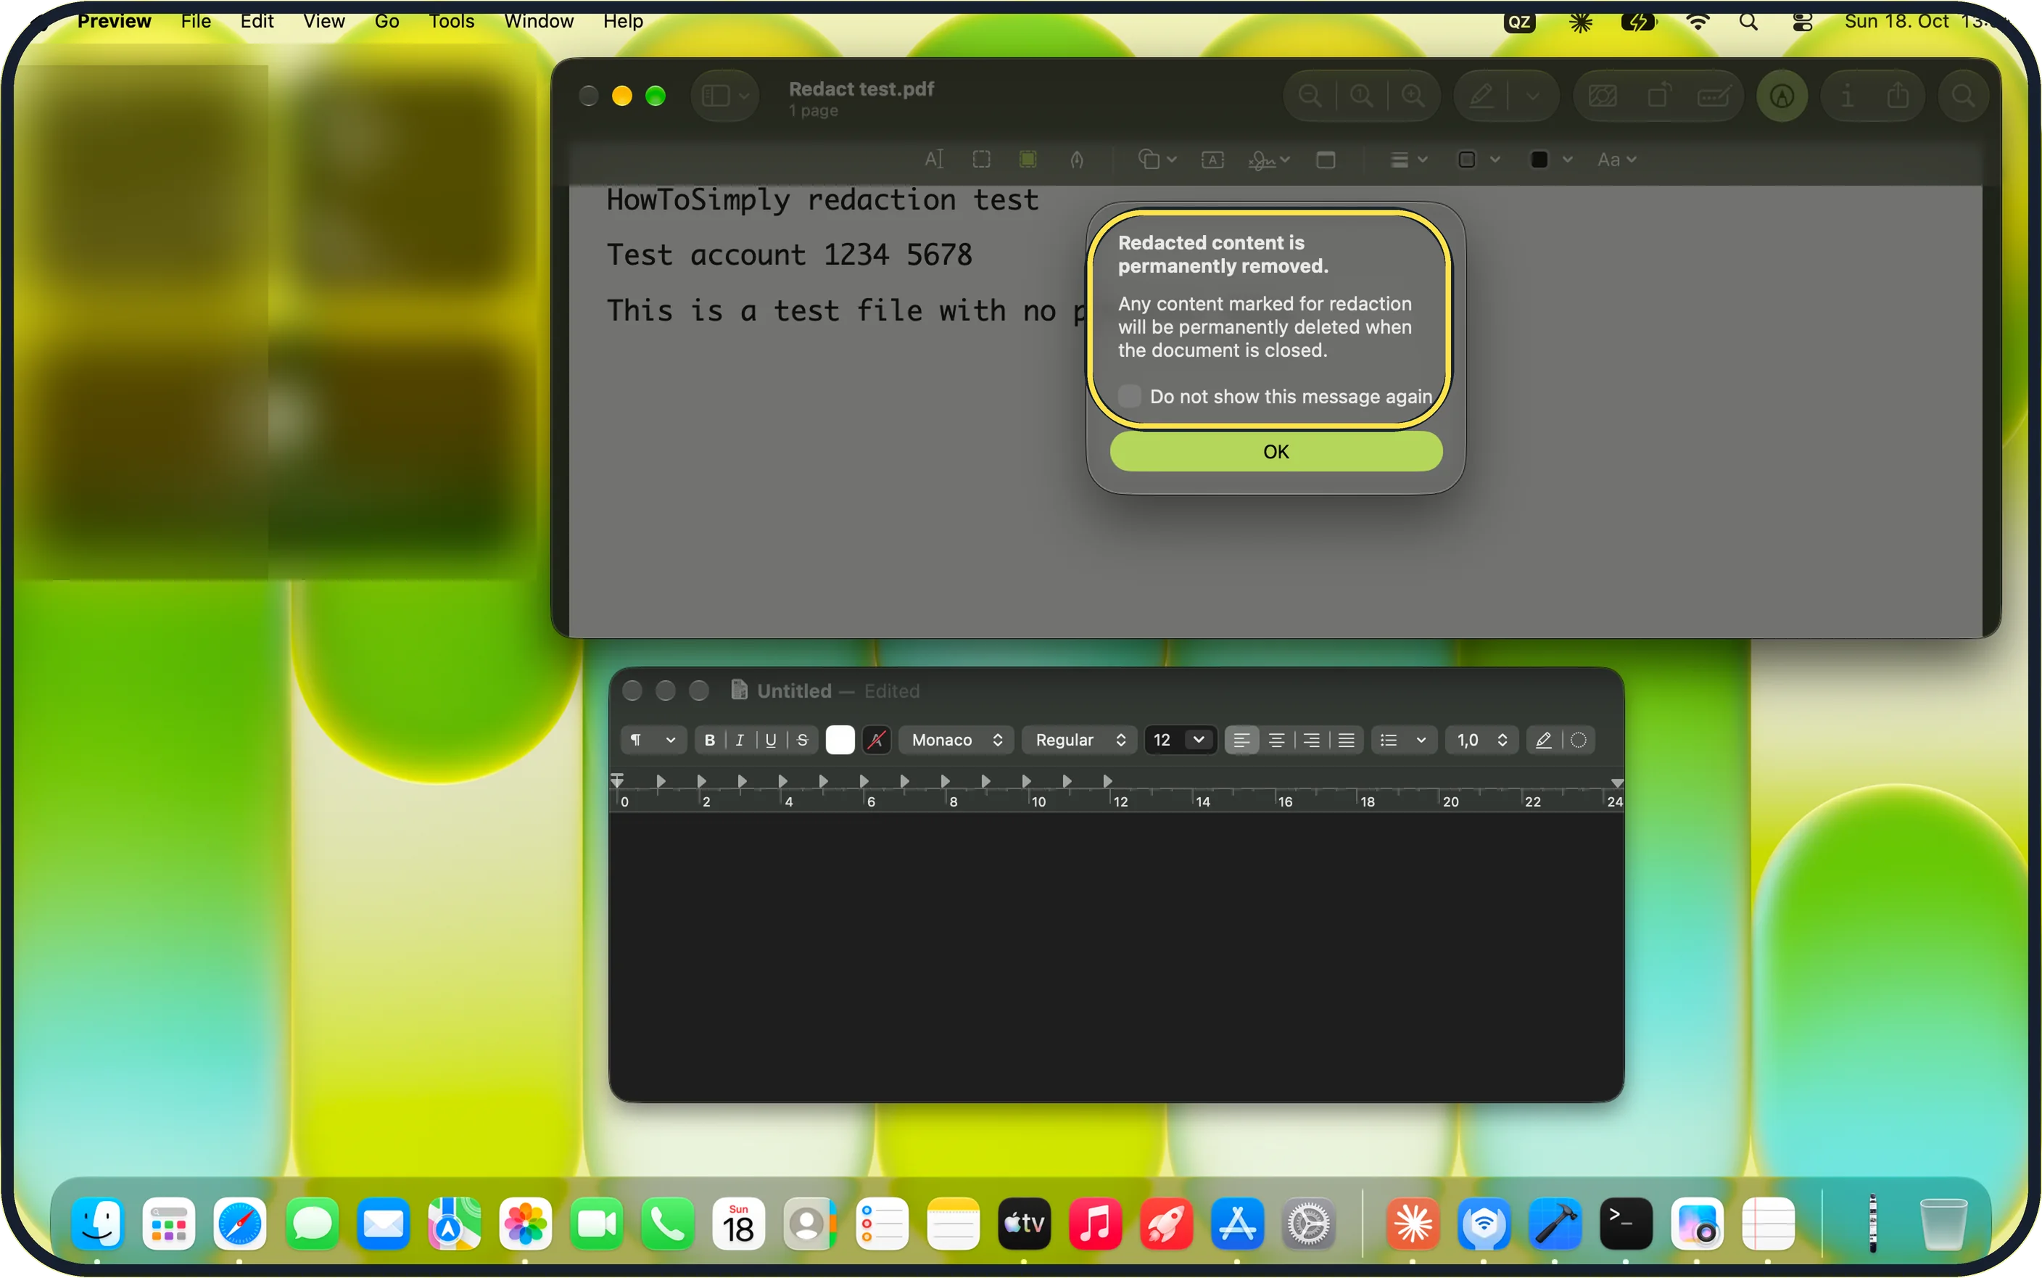The image size is (2042, 1278).
Task: Open the sidebar view options in Preview
Action: coord(725,96)
